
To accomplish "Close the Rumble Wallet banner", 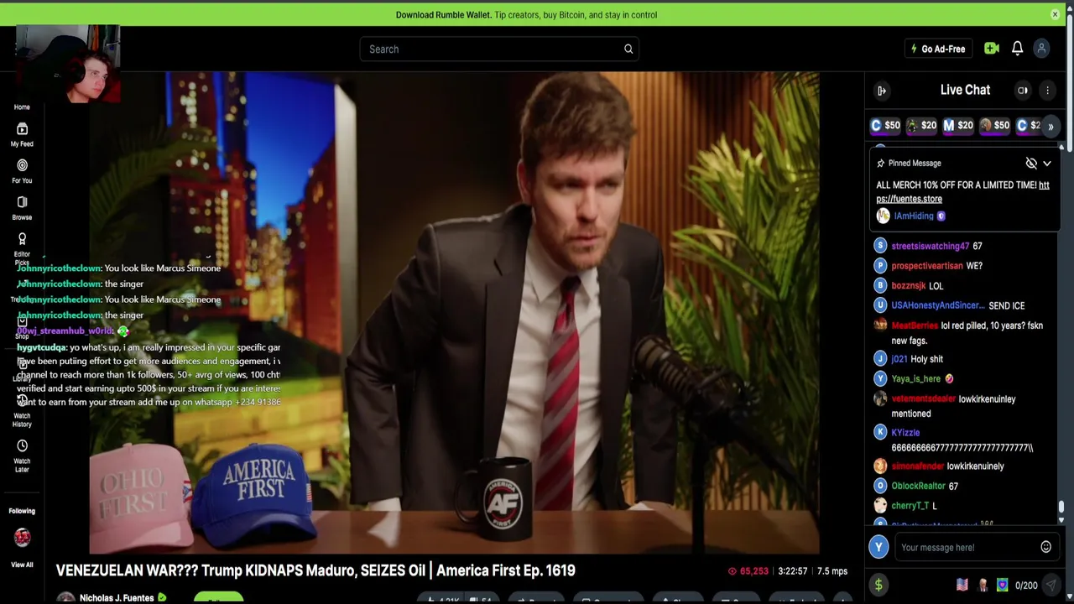I will coord(1055,14).
